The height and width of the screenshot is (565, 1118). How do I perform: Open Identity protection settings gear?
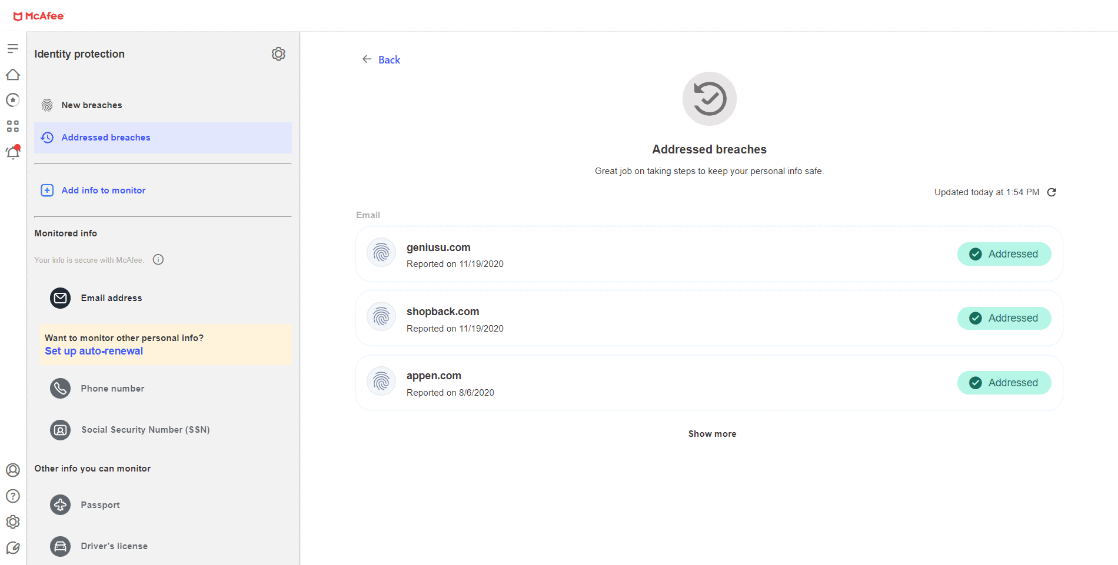[x=278, y=54]
